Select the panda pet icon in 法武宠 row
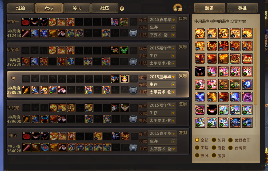 115,108
